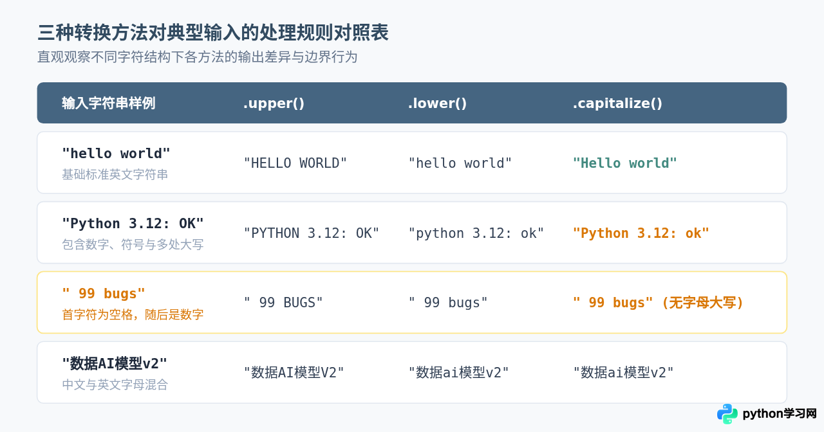Click the input "Python 3.12: OK"

click(x=133, y=224)
